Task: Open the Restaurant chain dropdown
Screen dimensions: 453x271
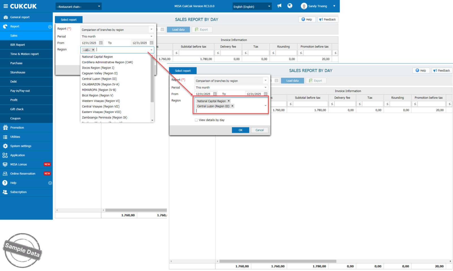Action: tap(78, 6)
